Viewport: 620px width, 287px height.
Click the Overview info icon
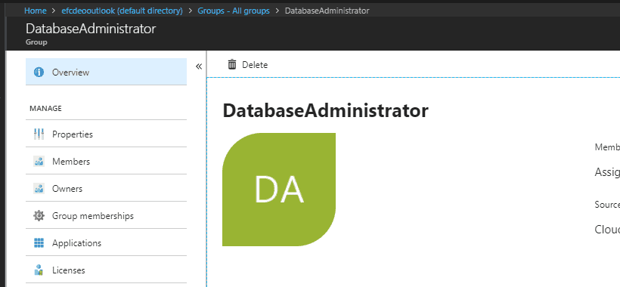tap(39, 72)
